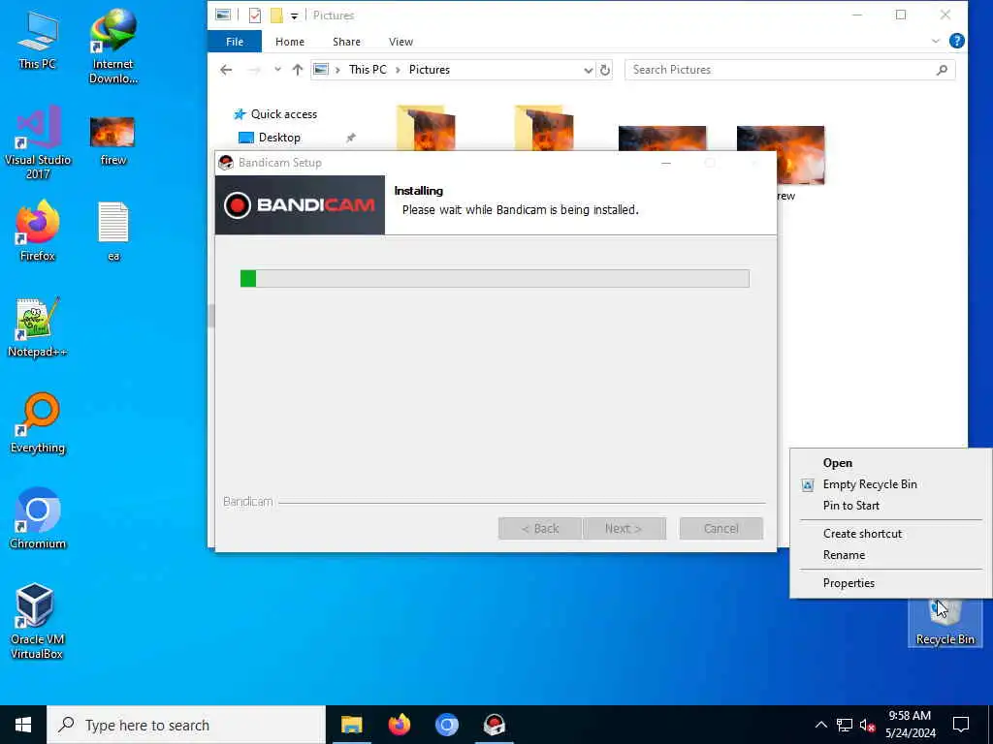Expand the Explorer ribbon chevron
Viewport: 993px width, 744px height.
tap(936, 41)
